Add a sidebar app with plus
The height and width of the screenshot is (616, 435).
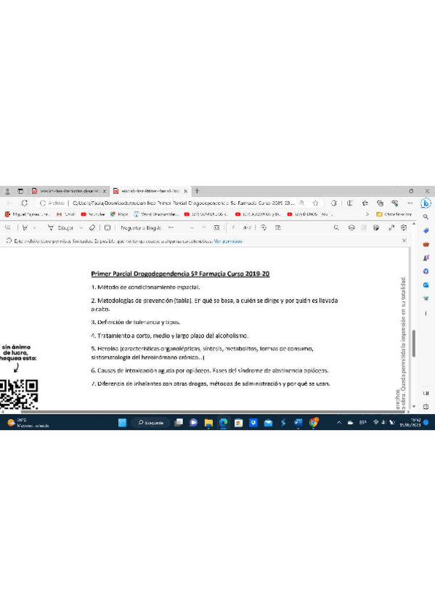pos(426,314)
